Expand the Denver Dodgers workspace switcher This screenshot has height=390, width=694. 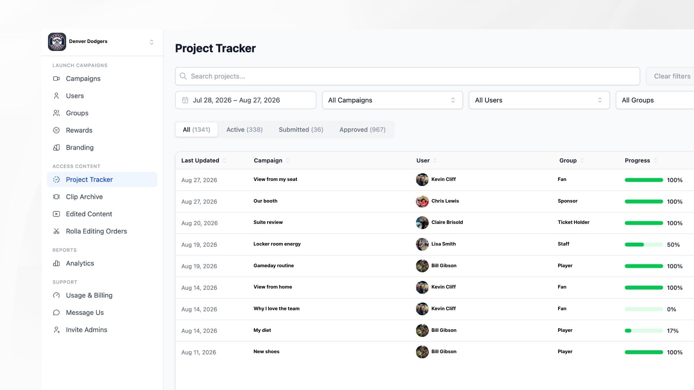point(151,42)
